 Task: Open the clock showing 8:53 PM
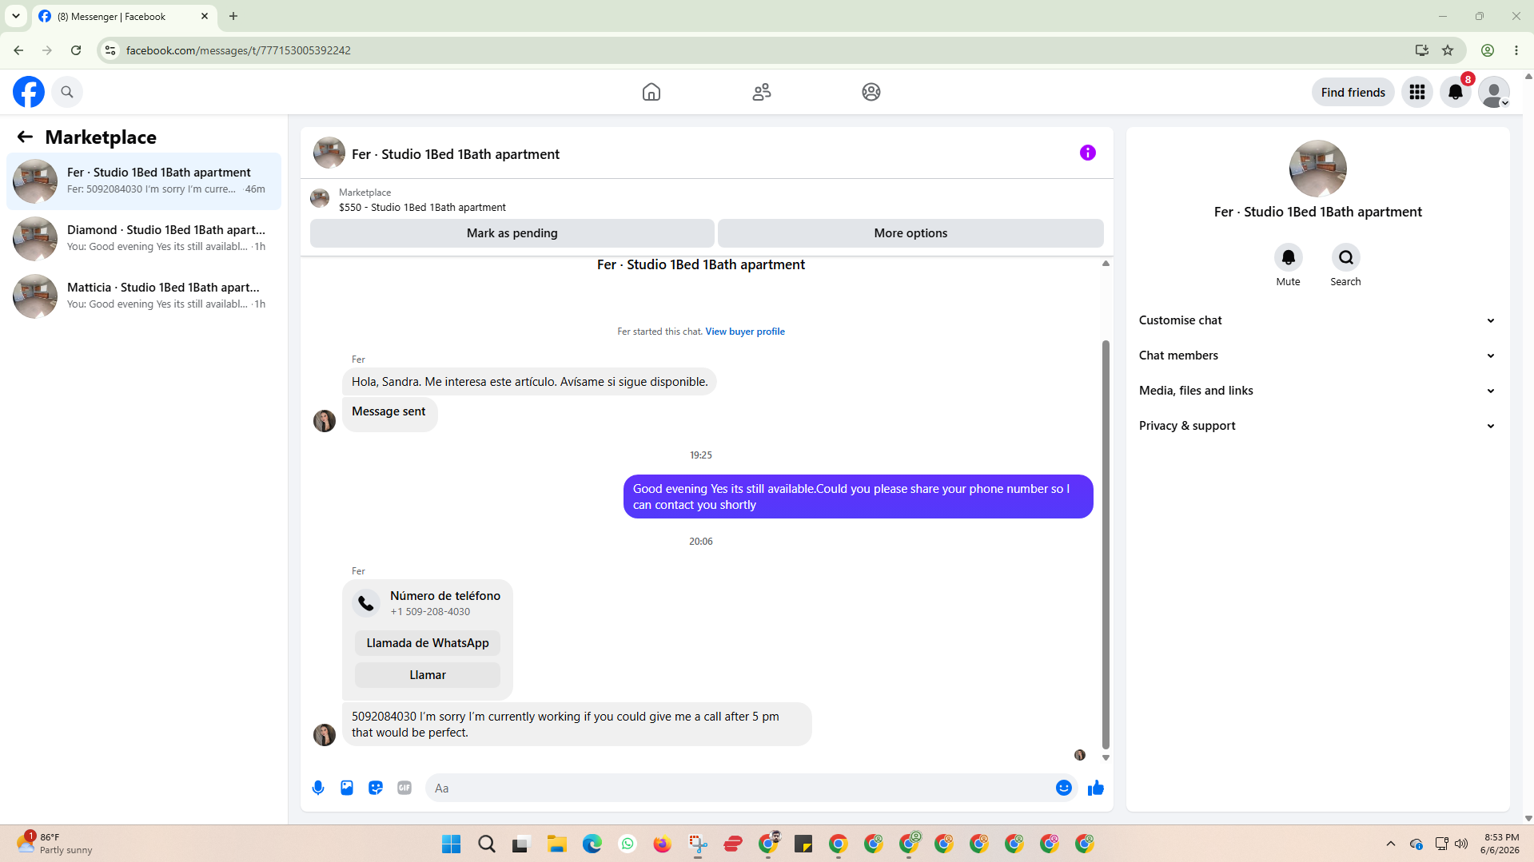tap(1500, 844)
